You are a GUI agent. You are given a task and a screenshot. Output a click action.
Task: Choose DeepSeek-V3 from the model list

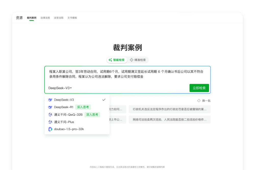tap(77, 100)
